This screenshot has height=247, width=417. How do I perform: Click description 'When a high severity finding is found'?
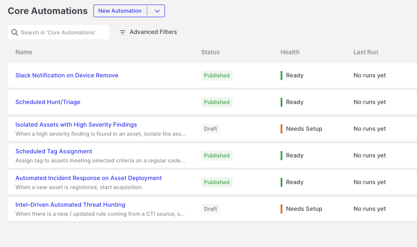click(101, 134)
